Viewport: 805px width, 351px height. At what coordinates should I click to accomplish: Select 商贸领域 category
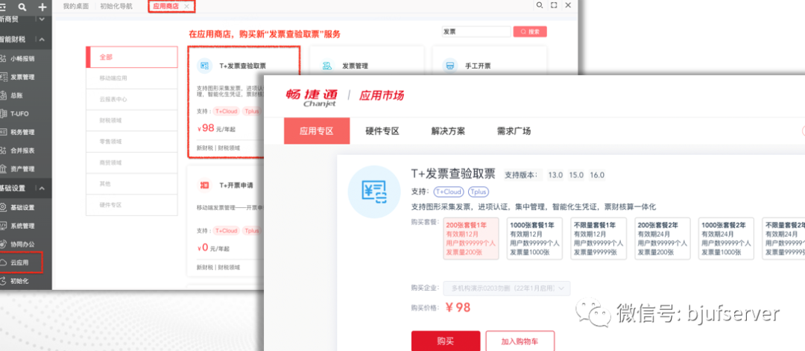click(x=131, y=162)
